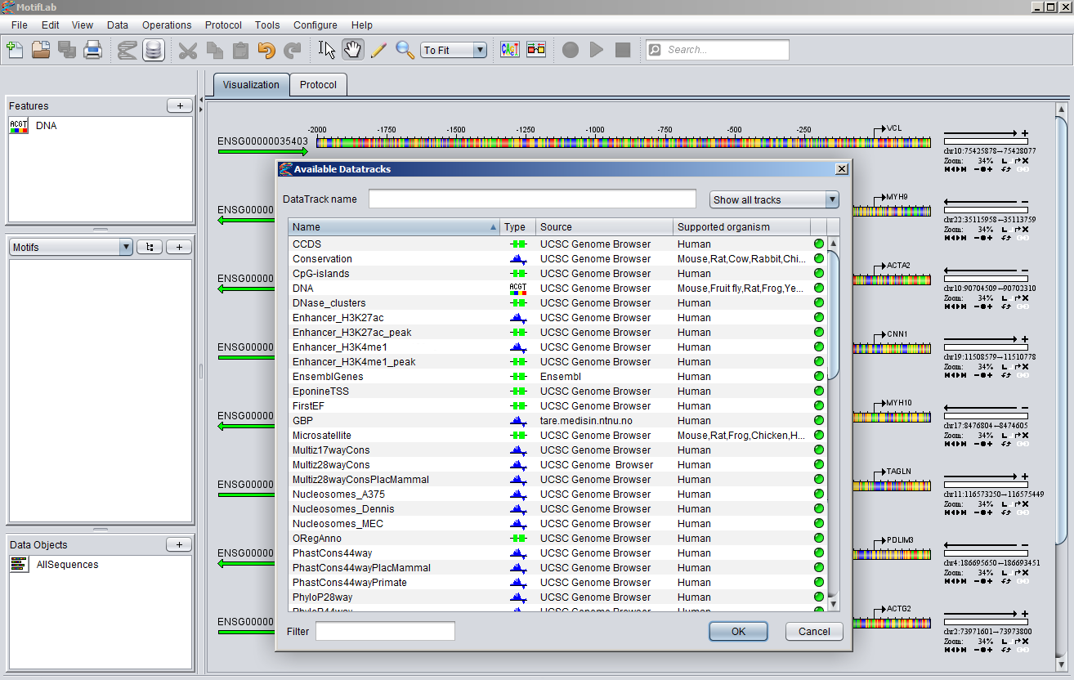This screenshot has width=1074, height=680.
Task: Click the Record circle button in toolbar
Action: tap(571, 50)
